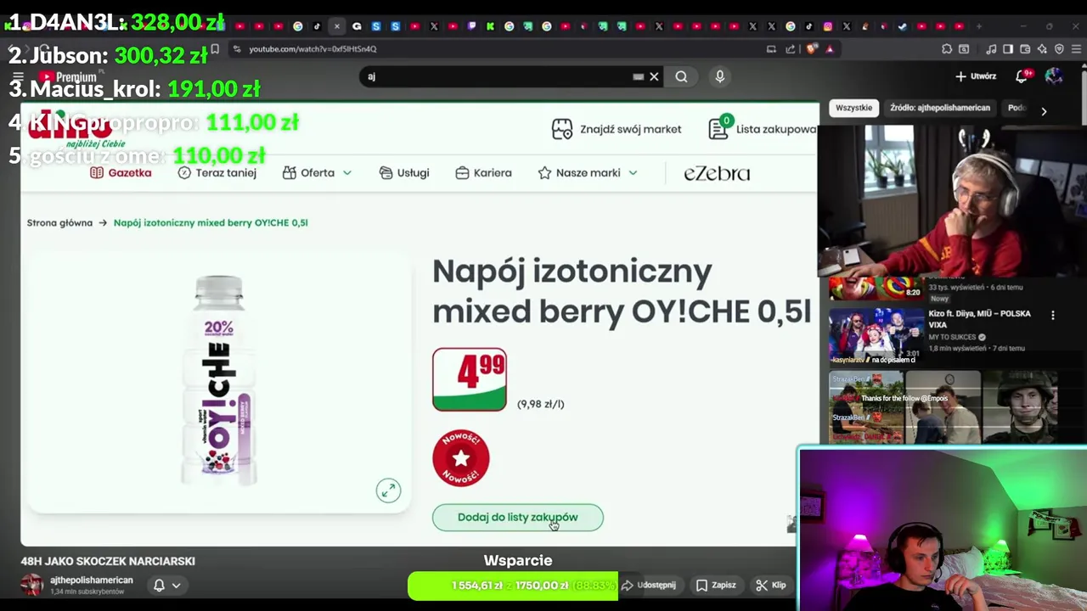
Task: Click the bookmark icon beside the address bar
Action: 215,49
